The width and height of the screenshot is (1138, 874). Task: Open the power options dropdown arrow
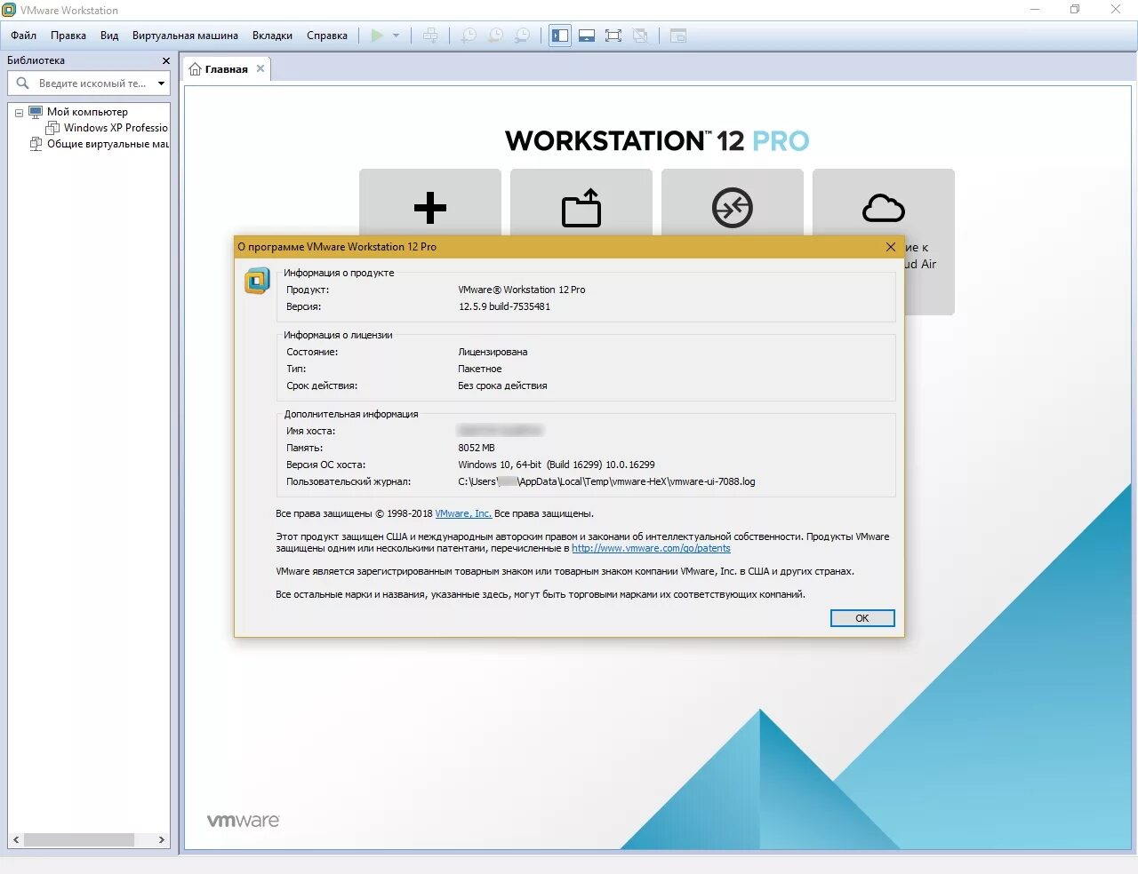click(x=396, y=36)
